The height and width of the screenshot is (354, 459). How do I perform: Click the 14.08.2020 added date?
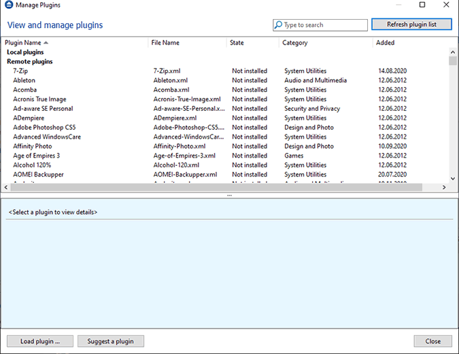click(x=392, y=71)
